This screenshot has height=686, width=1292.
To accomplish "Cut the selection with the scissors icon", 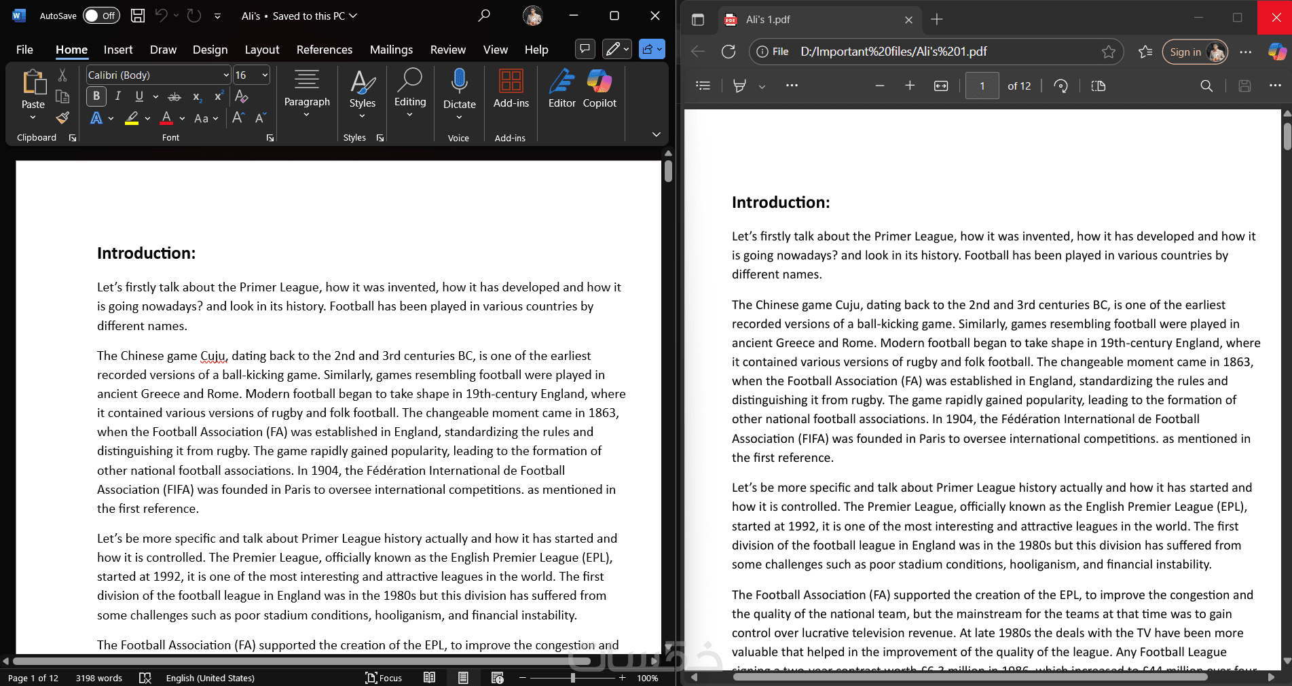I will [x=62, y=75].
